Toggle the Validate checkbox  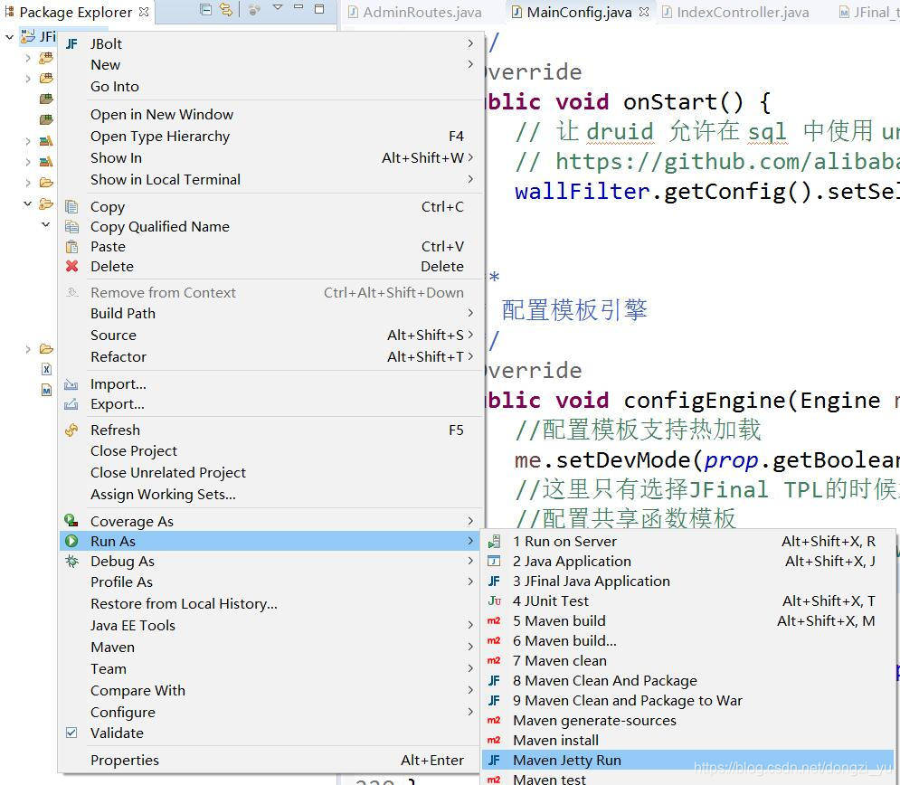pos(71,733)
